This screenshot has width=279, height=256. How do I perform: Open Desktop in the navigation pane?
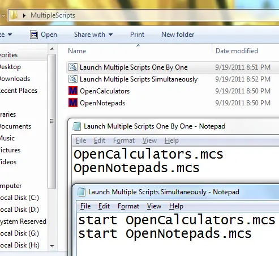[10, 67]
